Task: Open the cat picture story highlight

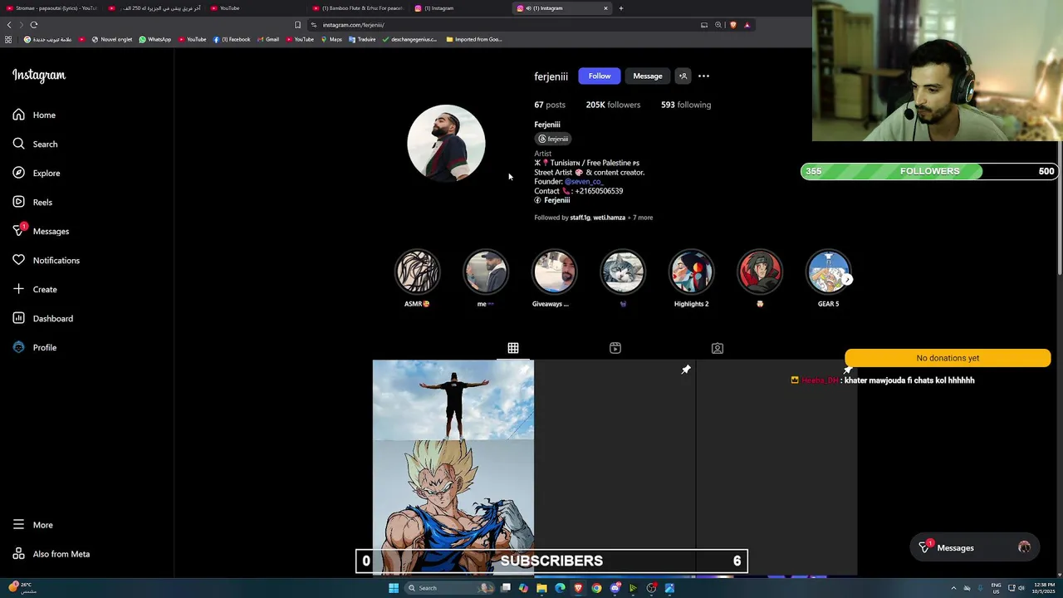Action: 623,272
